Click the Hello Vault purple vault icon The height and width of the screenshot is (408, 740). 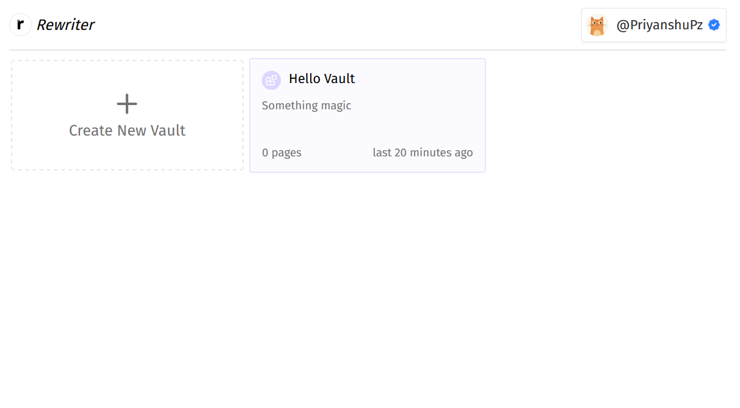(271, 80)
